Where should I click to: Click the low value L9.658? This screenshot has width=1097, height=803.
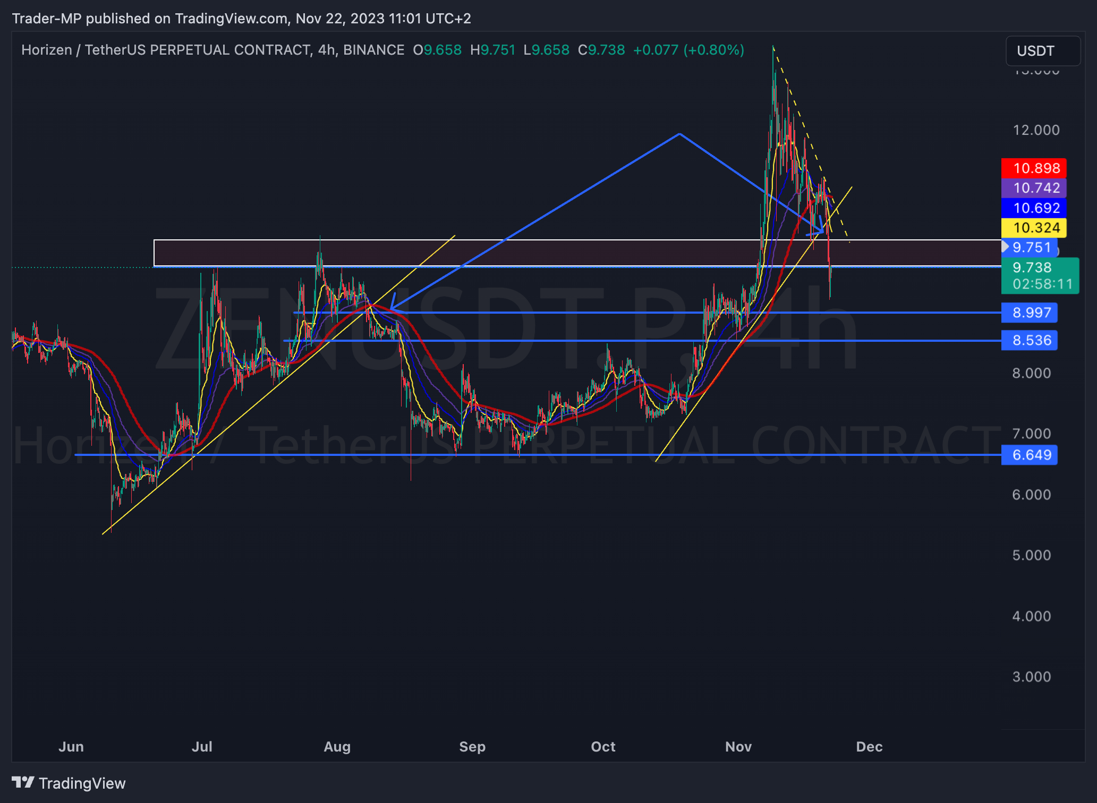(547, 50)
